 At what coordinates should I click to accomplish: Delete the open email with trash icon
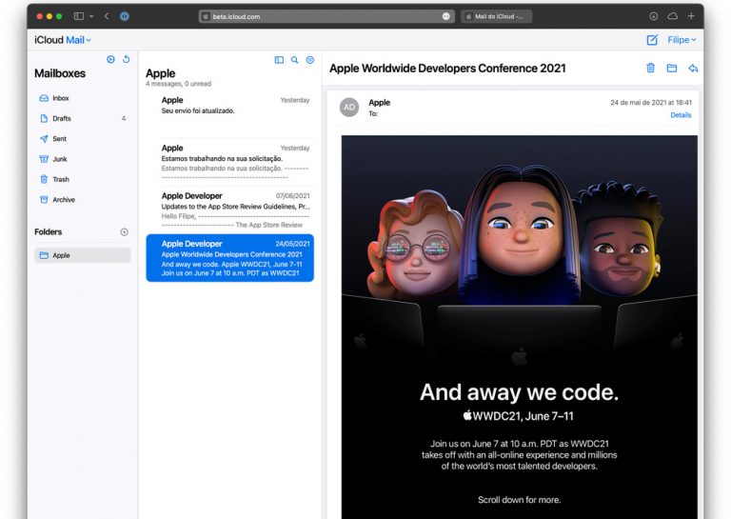point(651,68)
